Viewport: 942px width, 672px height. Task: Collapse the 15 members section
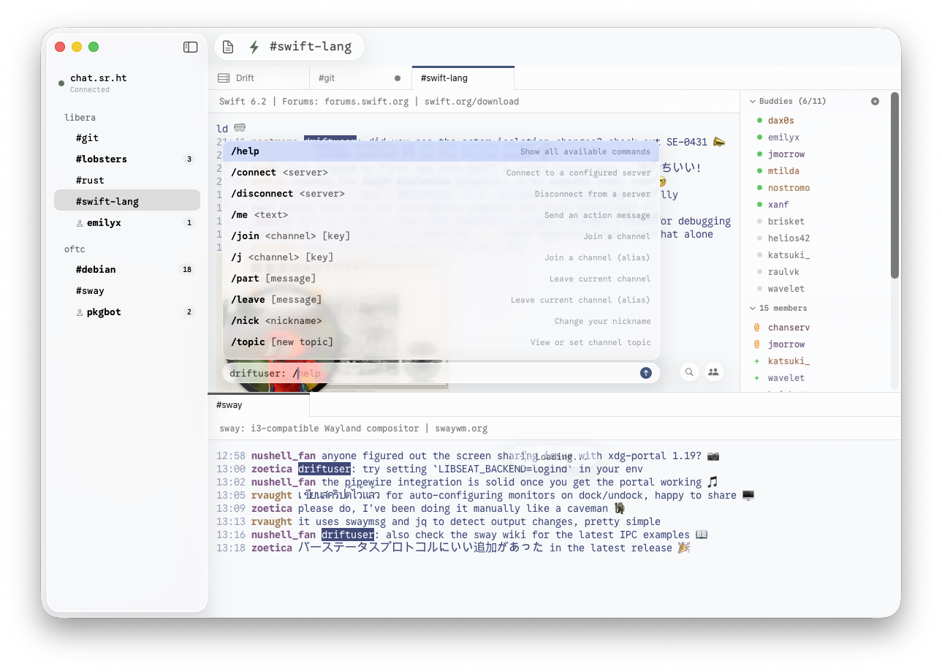pos(751,308)
